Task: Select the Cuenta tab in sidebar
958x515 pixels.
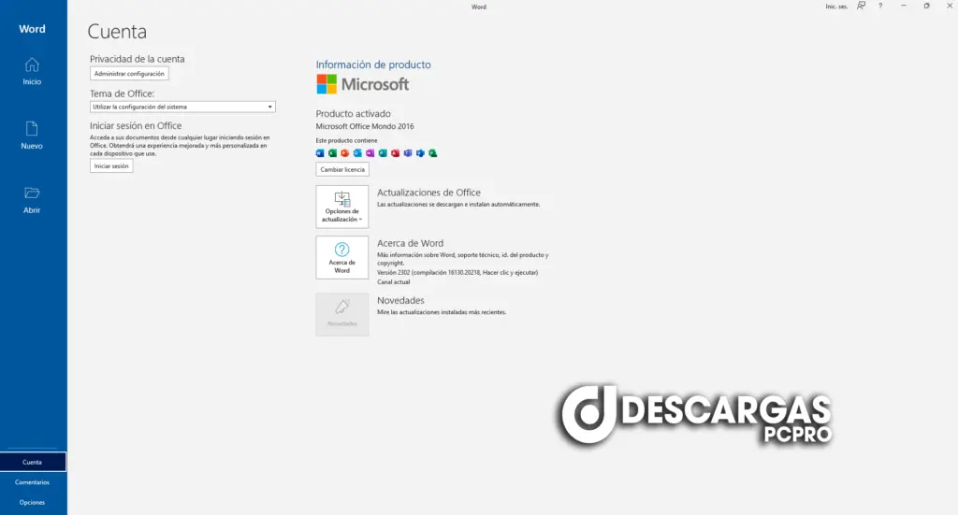Action: pos(33,462)
